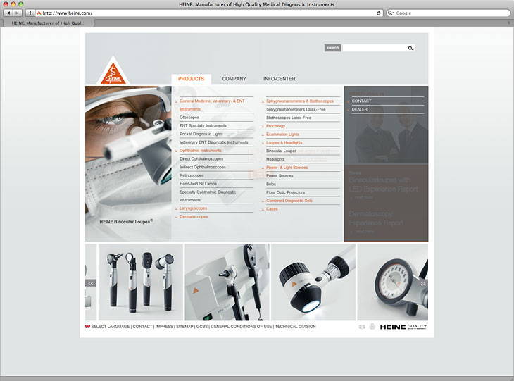Image resolution: width=514 pixels, height=381 pixels.
Task: Open Binocular Loupes link
Action: [281, 151]
